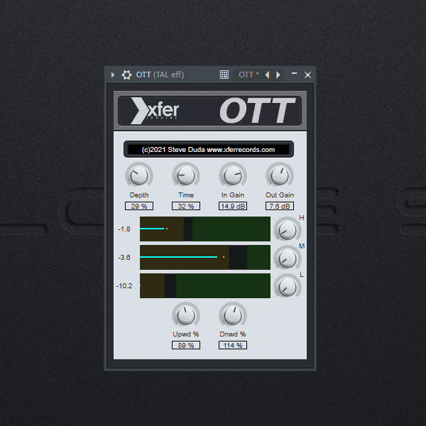Click the Upwd % knob
This screenshot has width=426, height=426.
coord(186,315)
